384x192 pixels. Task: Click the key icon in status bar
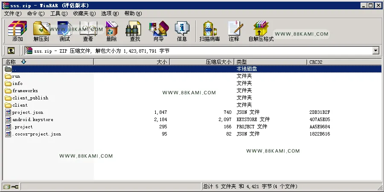15,187
